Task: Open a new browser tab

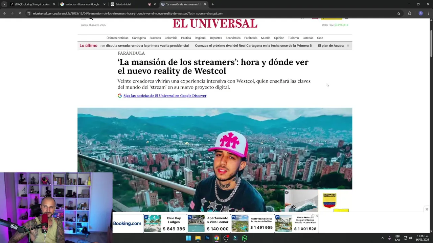Action: (212, 4)
